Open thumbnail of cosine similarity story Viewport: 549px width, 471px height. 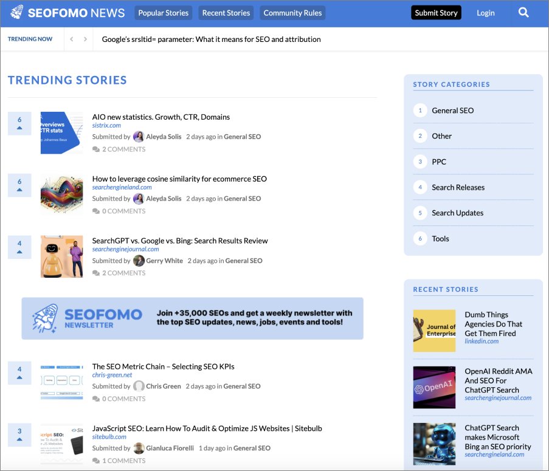61,195
